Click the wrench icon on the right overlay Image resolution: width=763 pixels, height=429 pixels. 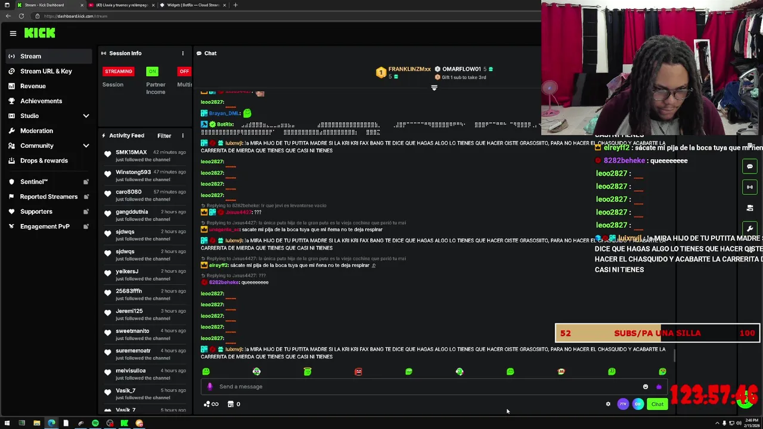pyautogui.click(x=750, y=229)
